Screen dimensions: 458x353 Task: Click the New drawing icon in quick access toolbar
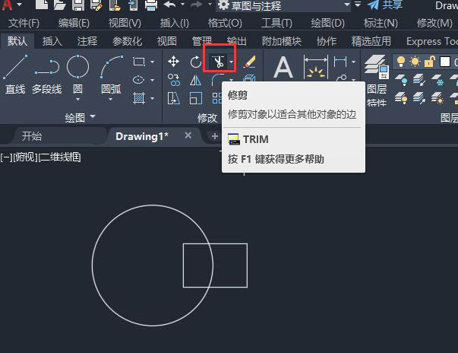pyautogui.click(x=42, y=5)
